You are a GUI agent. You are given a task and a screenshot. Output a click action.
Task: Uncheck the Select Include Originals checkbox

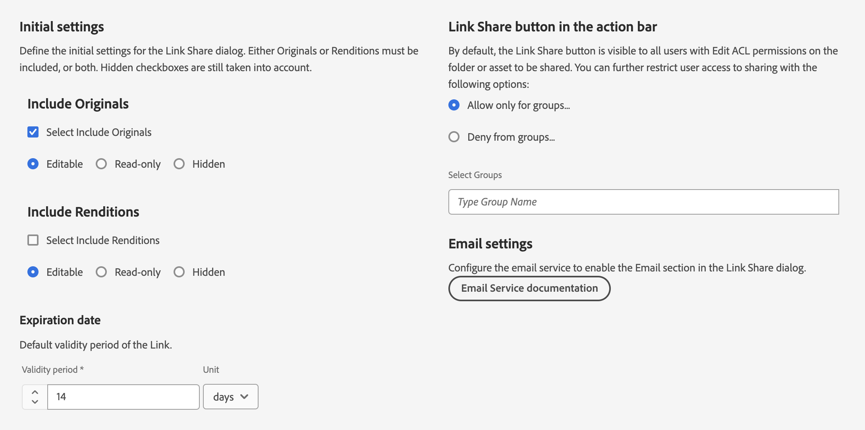pos(33,132)
